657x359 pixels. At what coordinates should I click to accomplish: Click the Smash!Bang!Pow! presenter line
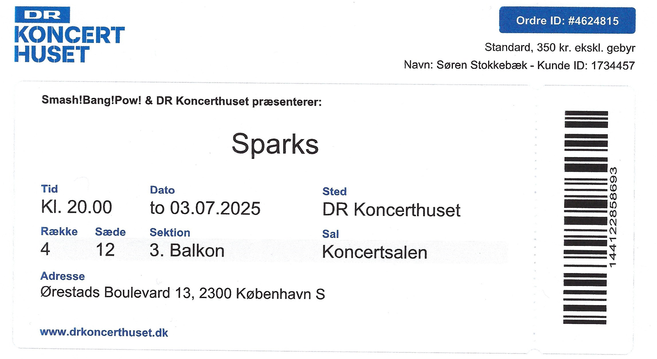(182, 101)
